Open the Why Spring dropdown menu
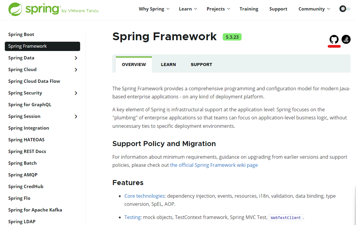 154,9
